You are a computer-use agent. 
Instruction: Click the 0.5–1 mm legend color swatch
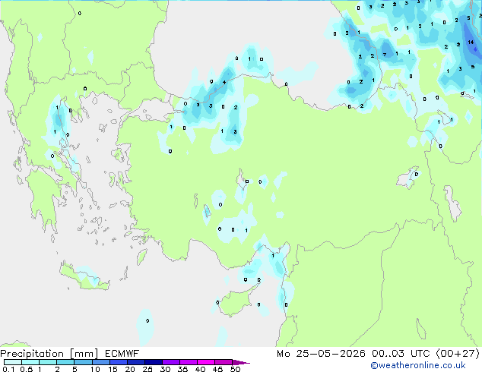coord(30,362)
